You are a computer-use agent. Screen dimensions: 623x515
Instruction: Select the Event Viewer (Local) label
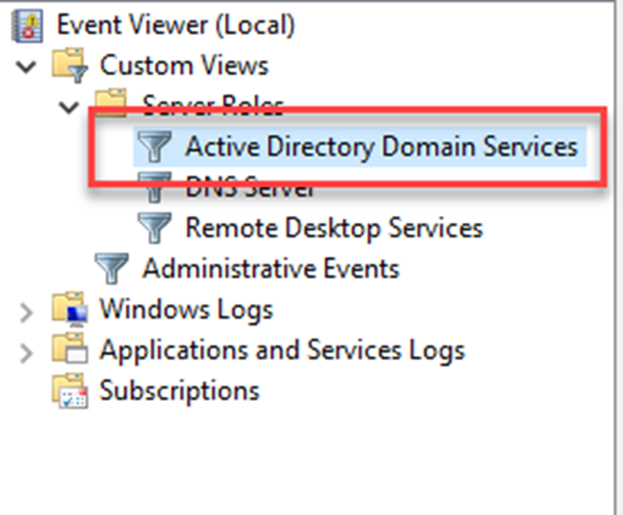[176, 25]
